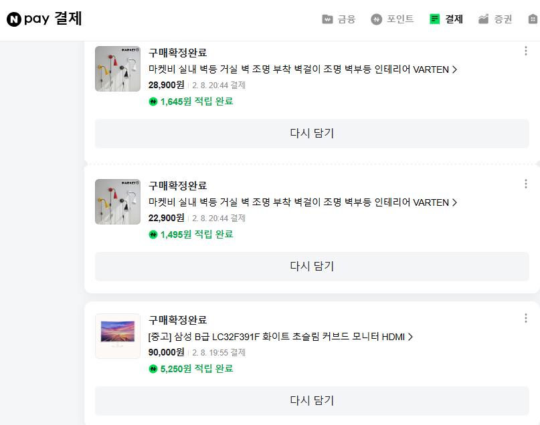Switch to the 증권 tab
This screenshot has width=540, height=425.
click(x=493, y=19)
